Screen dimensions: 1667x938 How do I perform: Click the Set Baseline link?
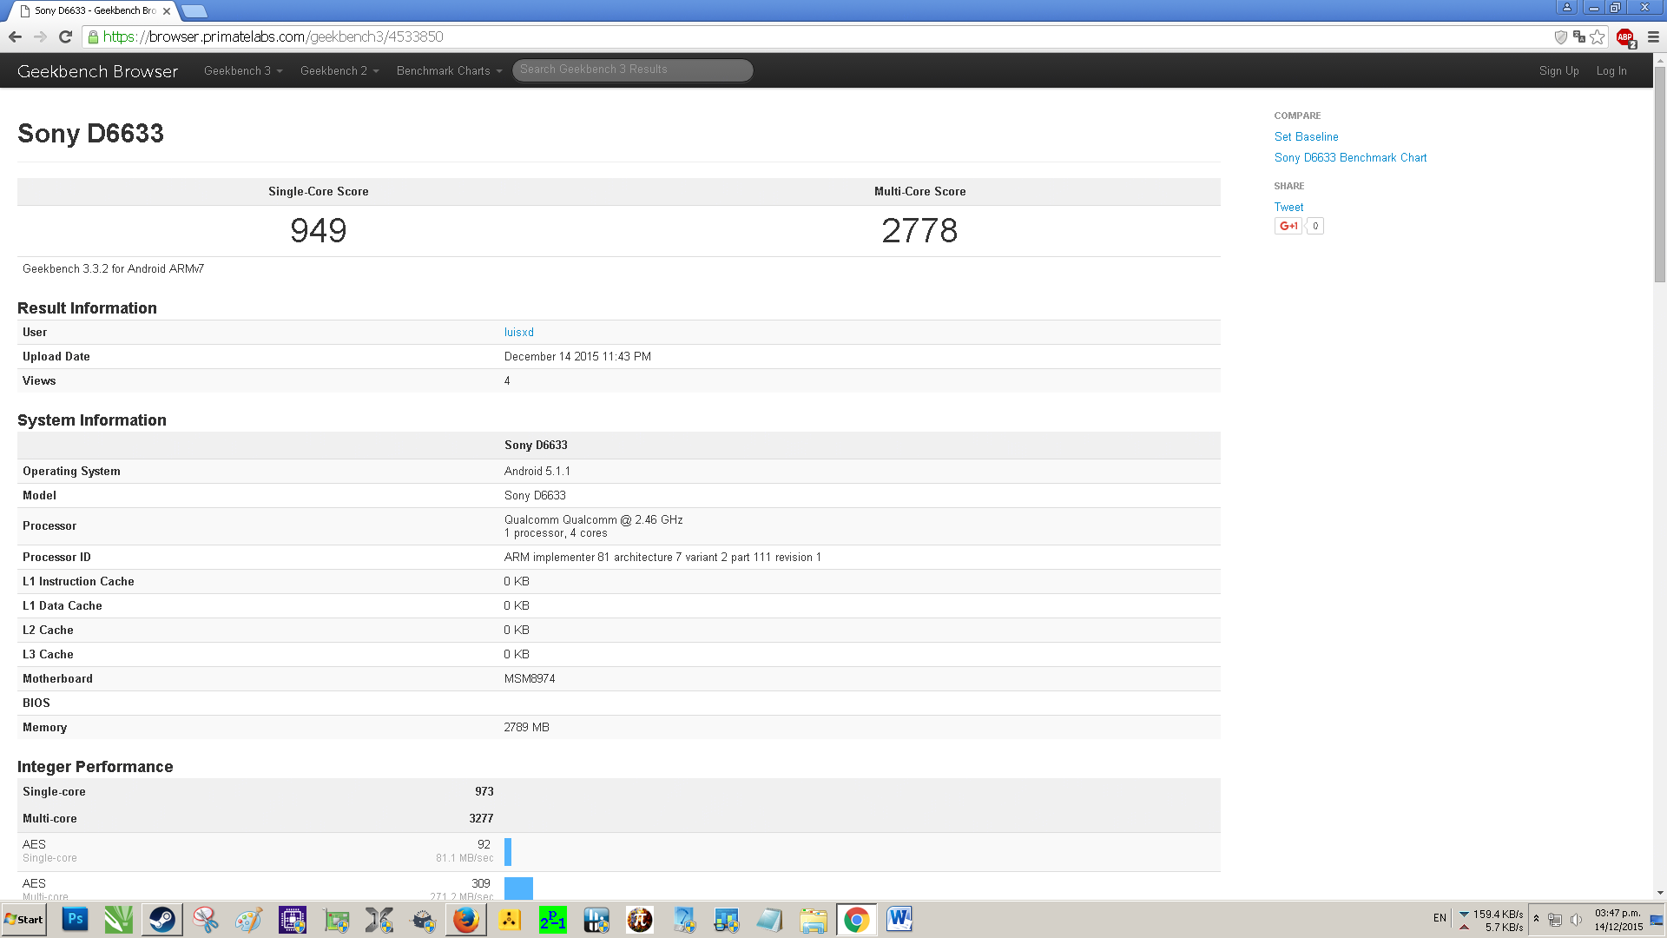pos(1306,136)
